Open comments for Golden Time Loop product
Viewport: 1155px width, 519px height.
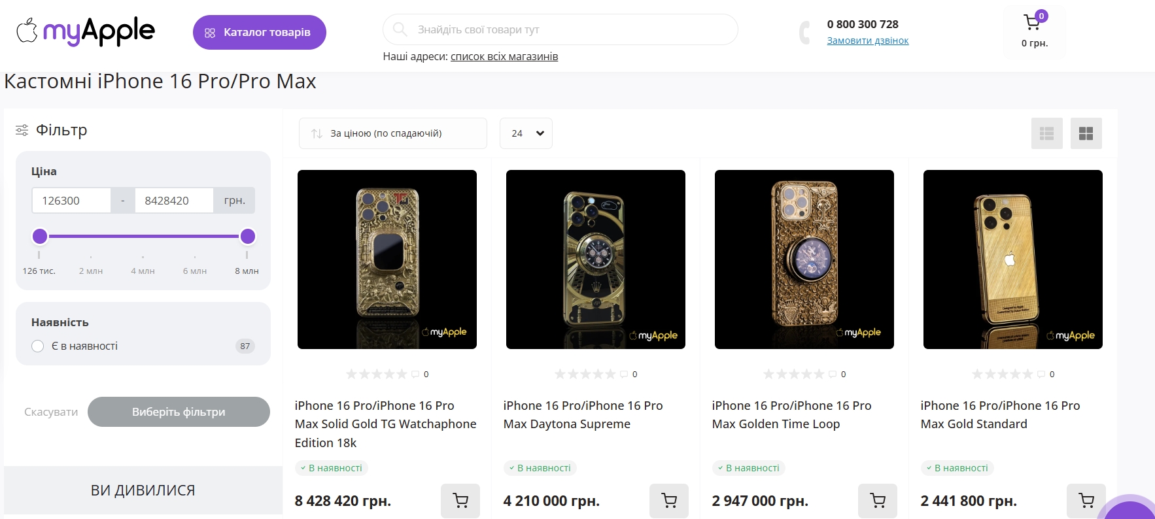click(x=833, y=374)
